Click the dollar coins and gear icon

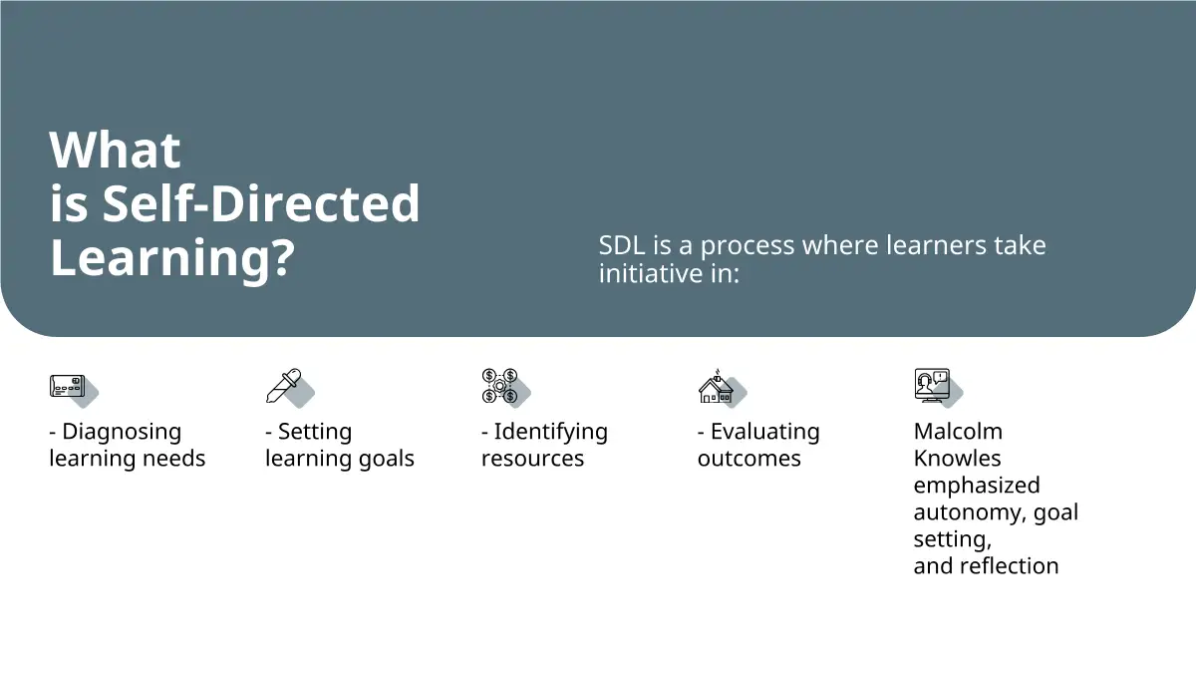point(500,386)
